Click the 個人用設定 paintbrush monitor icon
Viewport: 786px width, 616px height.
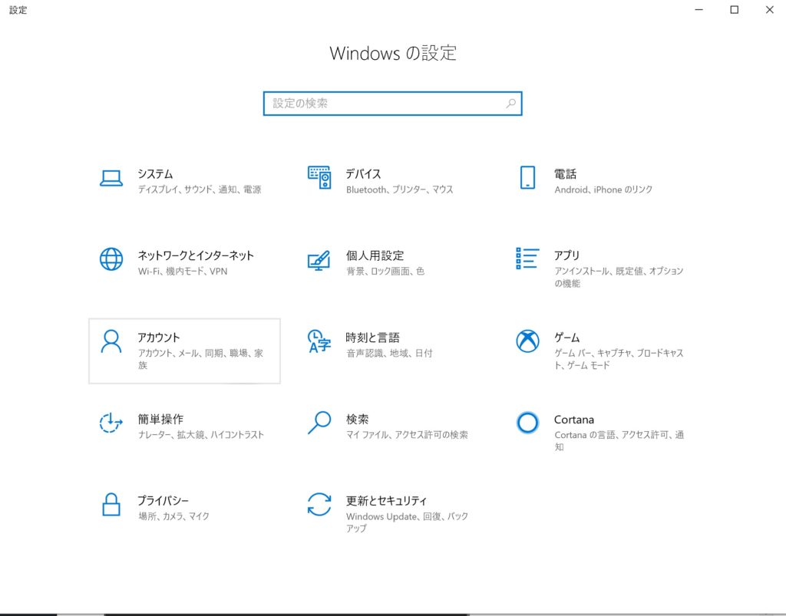[319, 260]
